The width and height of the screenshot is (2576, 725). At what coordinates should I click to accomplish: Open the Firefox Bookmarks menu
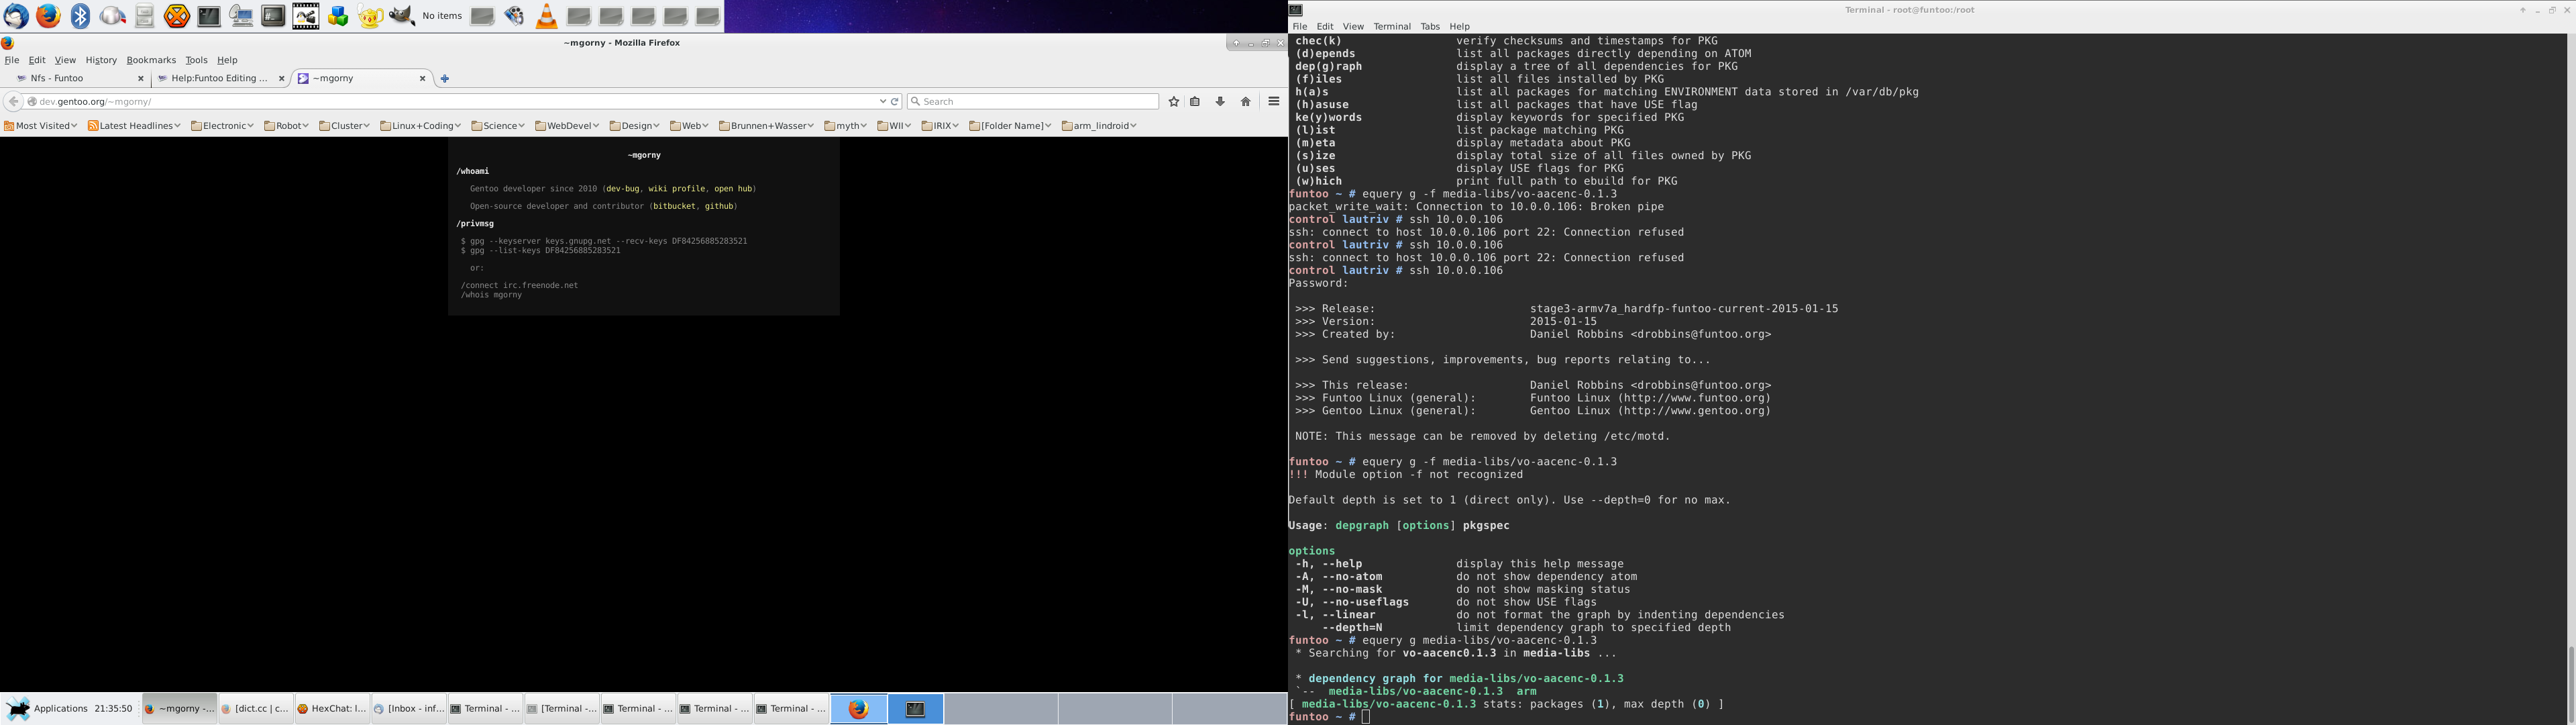[151, 60]
